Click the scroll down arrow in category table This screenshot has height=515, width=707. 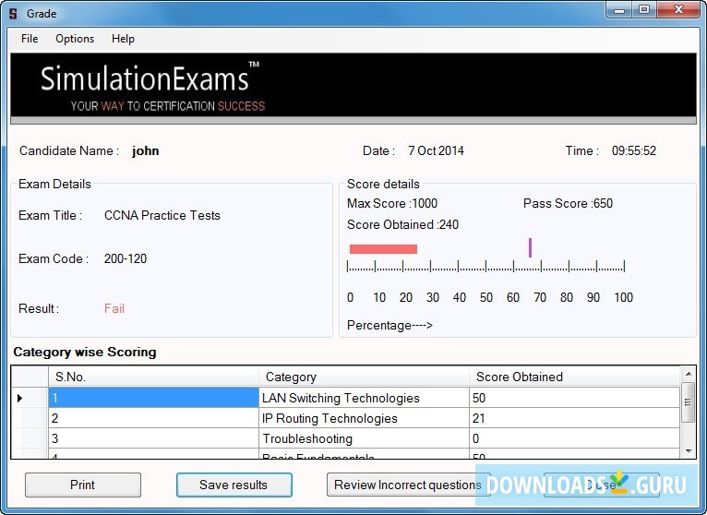pos(688,451)
